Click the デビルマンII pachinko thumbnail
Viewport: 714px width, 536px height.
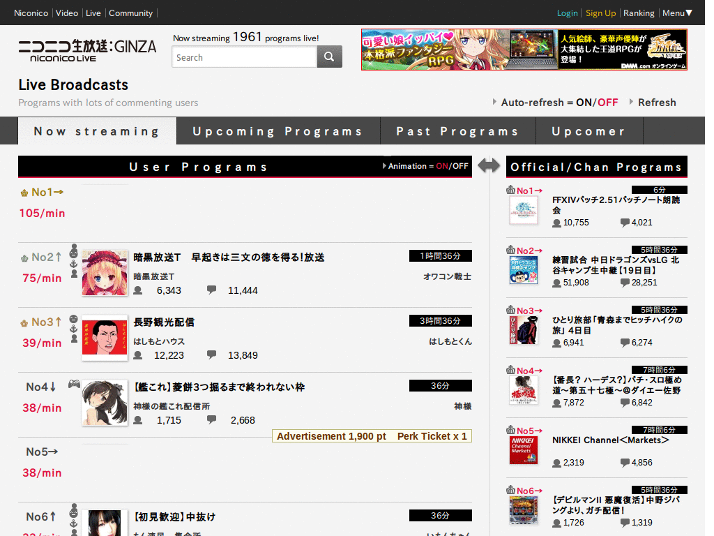523,510
